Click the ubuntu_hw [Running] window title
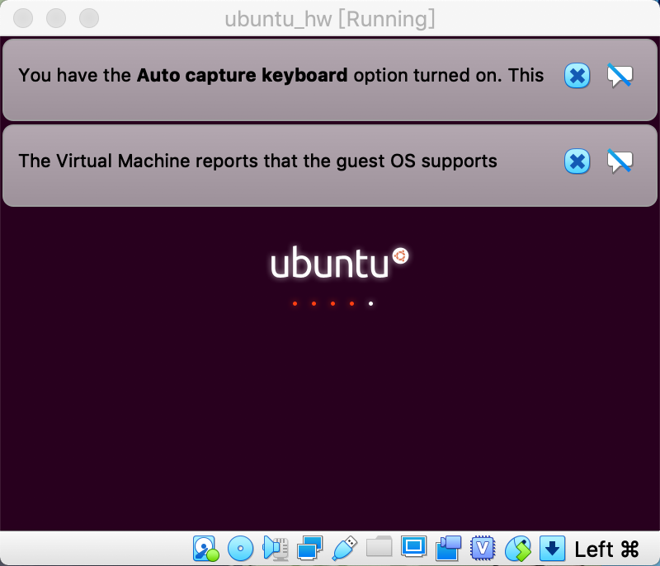The height and width of the screenshot is (566, 660). [329, 19]
